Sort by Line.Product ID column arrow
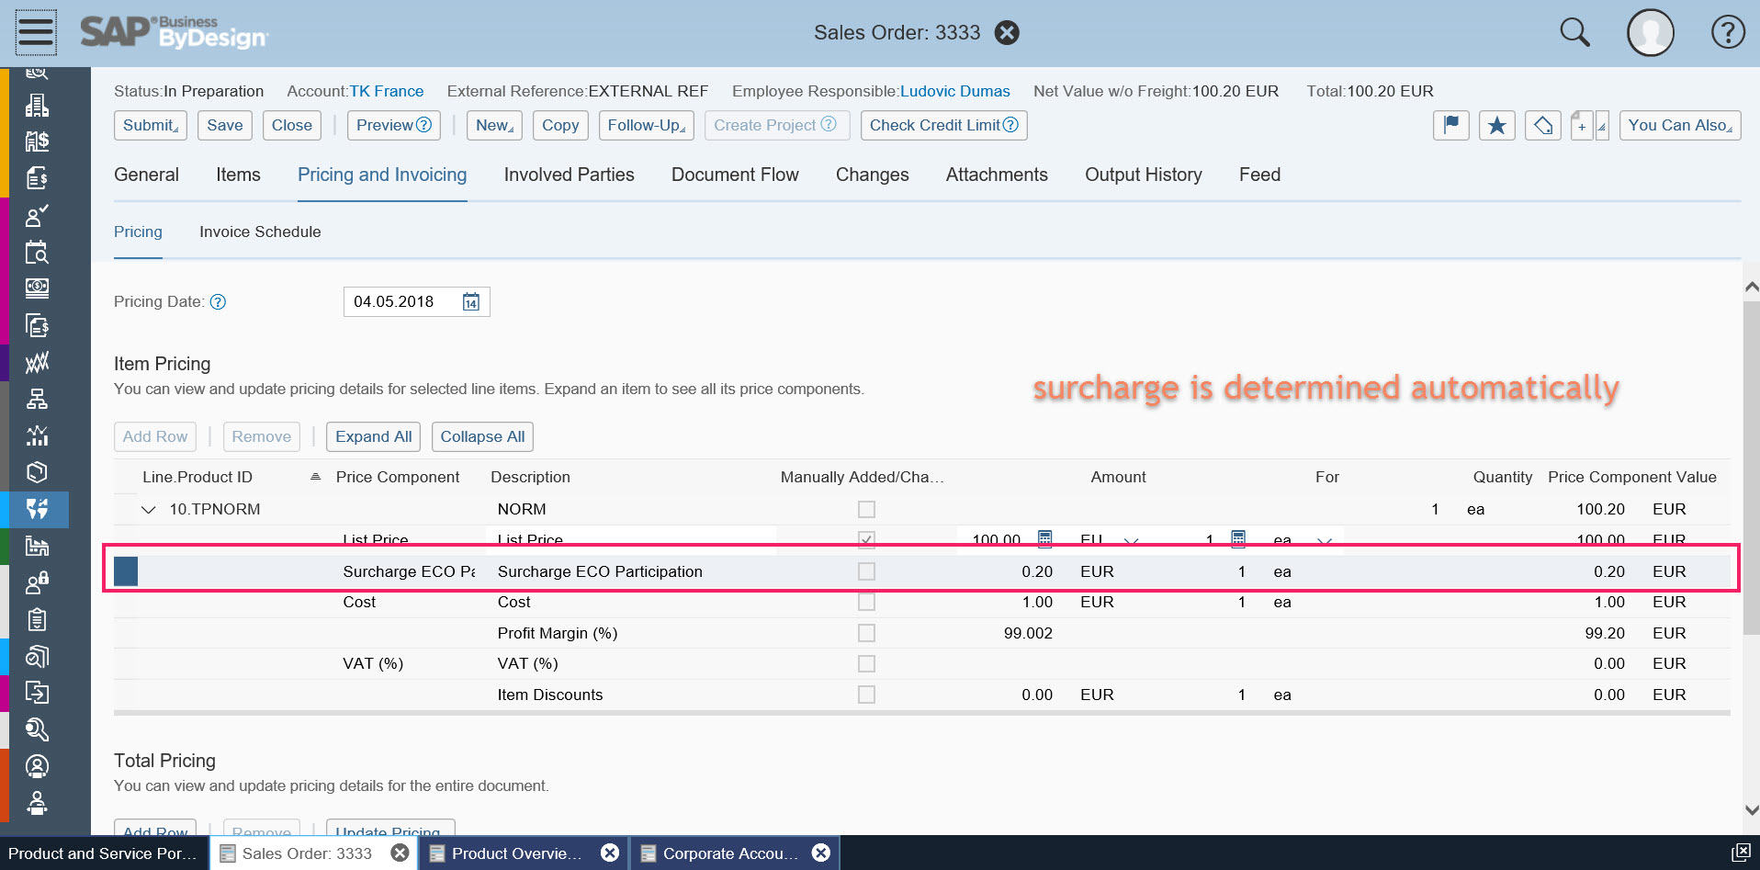This screenshot has height=870, width=1760. click(315, 477)
